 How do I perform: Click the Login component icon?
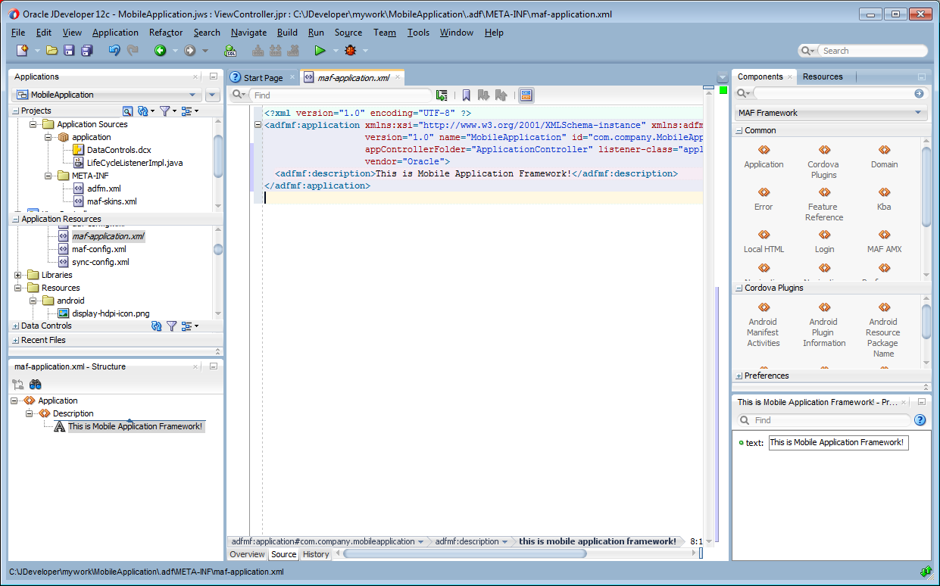click(x=824, y=235)
